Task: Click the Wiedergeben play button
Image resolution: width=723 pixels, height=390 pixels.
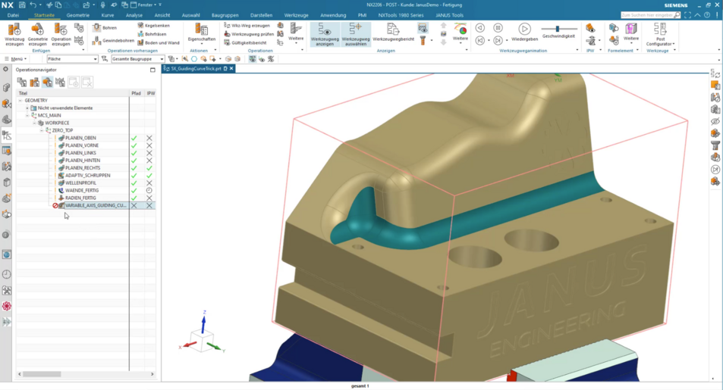Action: coord(524,32)
